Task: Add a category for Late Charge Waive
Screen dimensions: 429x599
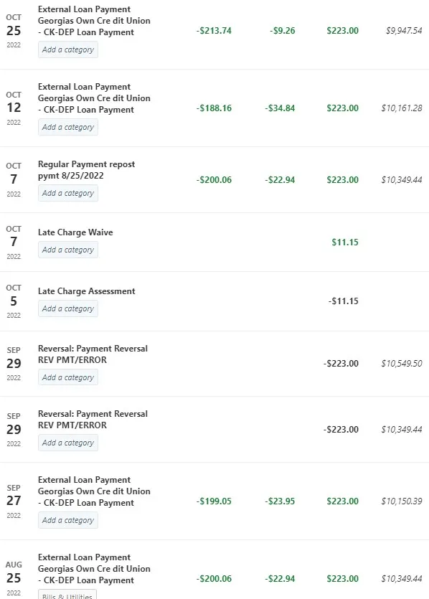Action: click(x=68, y=250)
